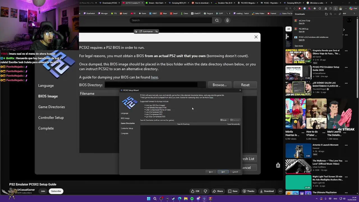Click the BIOS Directory path field
The height and width of the screenshot is (202, 359).
tap(155, 85)
